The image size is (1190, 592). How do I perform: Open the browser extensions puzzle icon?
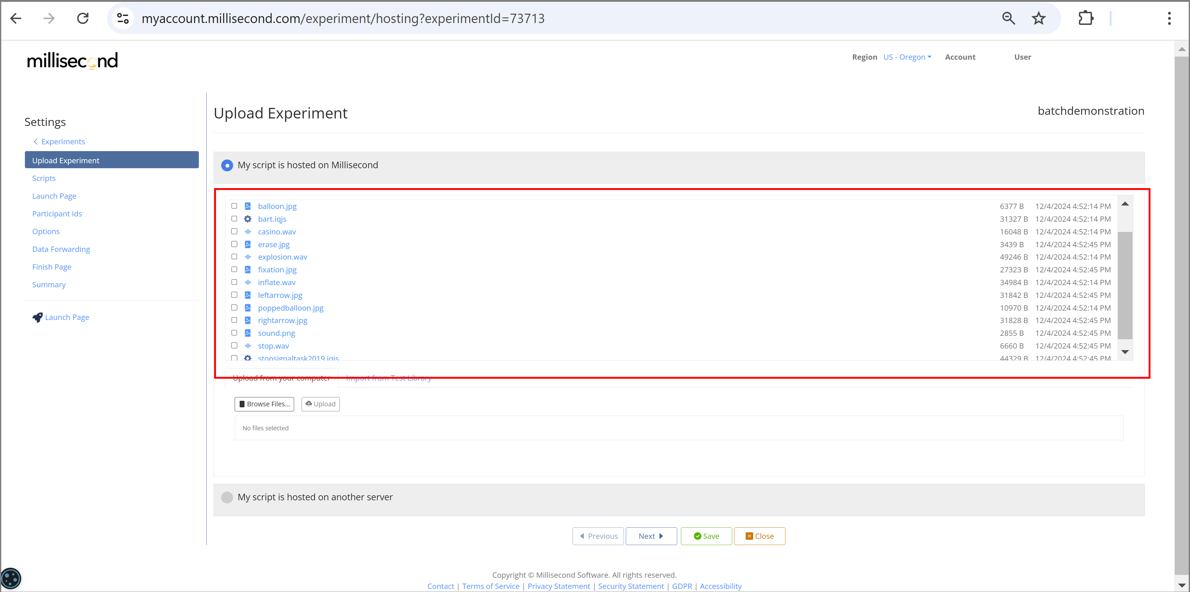pos(1086,18)
